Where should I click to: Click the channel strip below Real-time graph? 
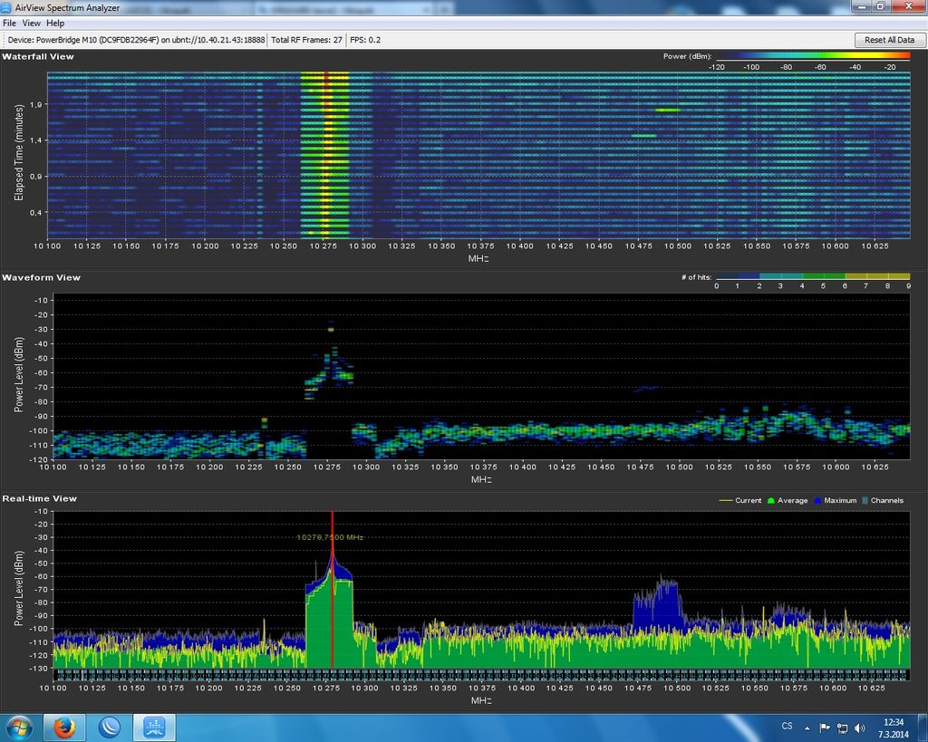click(481, 675)
